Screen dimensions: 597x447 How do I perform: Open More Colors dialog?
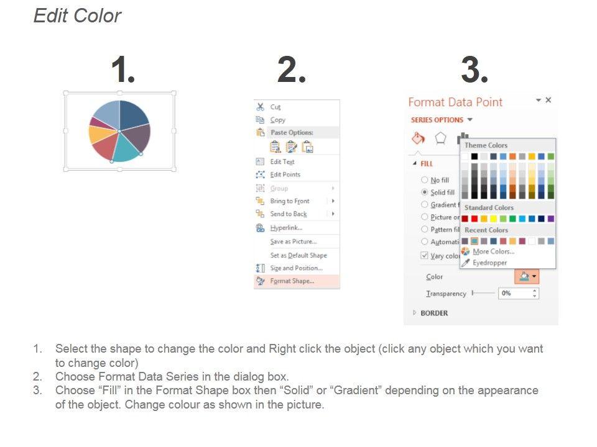tap(493, 251)
